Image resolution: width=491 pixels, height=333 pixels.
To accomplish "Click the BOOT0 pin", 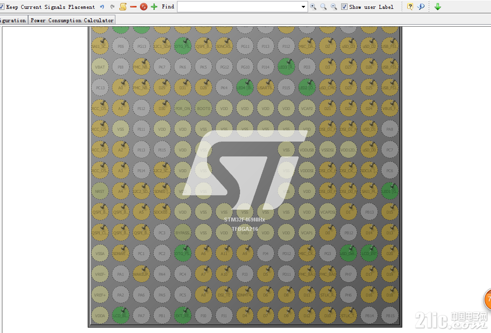I will [x=204, y=109].
